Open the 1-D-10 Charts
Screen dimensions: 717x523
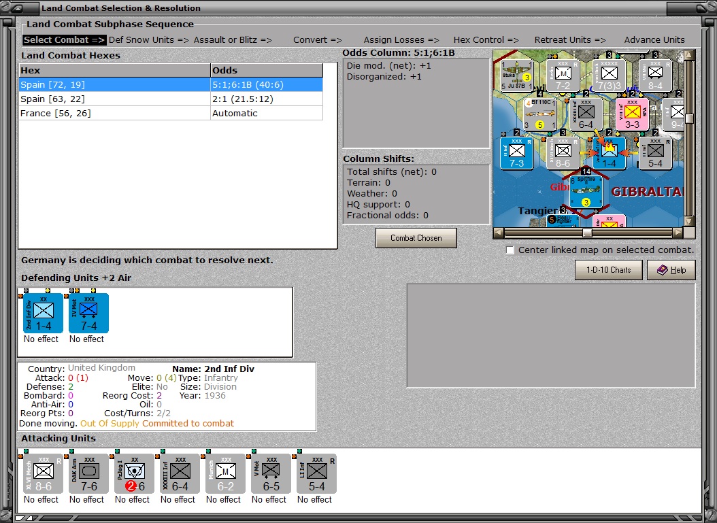(x=609, y=270)
